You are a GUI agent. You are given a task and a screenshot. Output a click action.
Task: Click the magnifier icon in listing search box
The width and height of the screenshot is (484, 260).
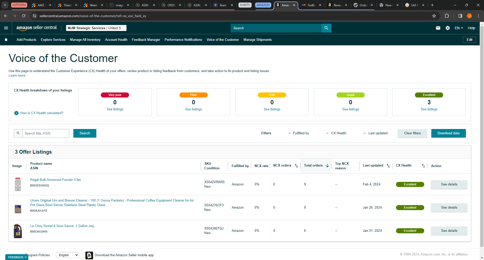pos(18,133)
